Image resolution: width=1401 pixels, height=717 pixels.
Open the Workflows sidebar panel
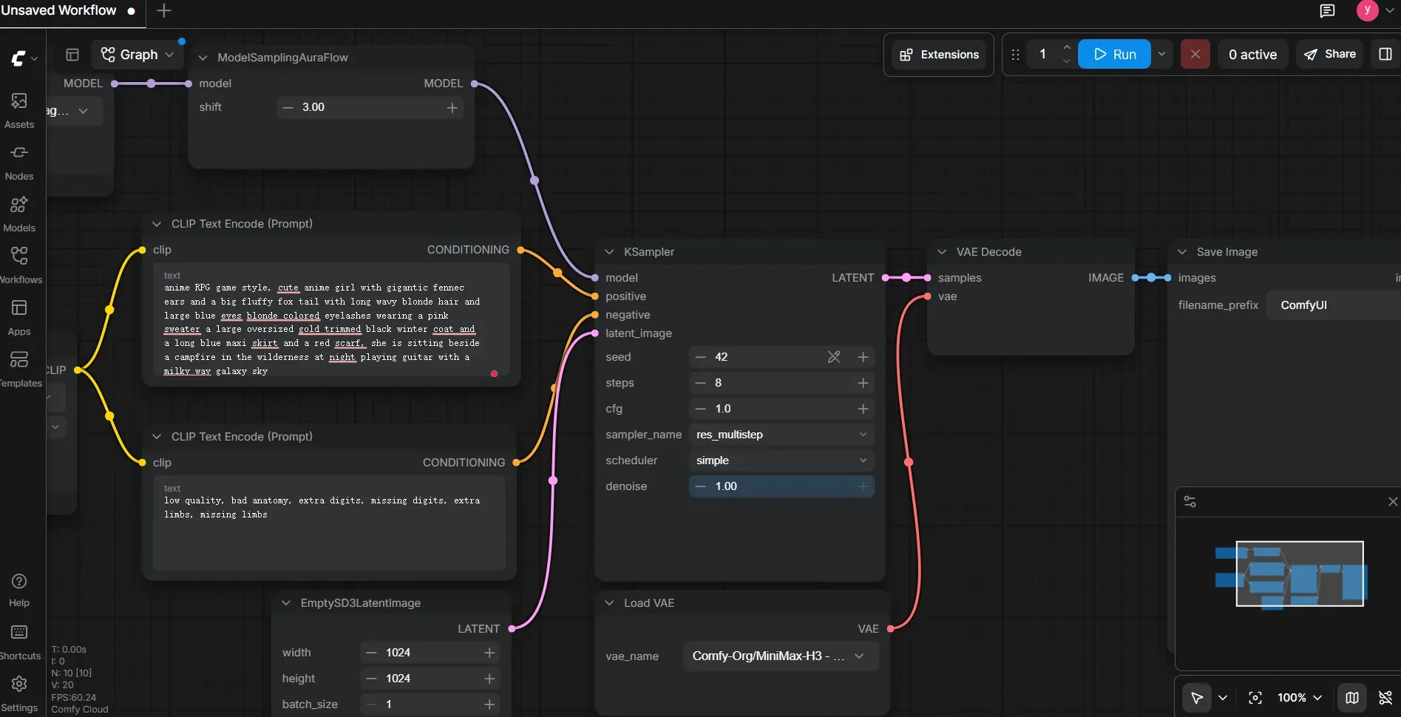pos(19,265)
